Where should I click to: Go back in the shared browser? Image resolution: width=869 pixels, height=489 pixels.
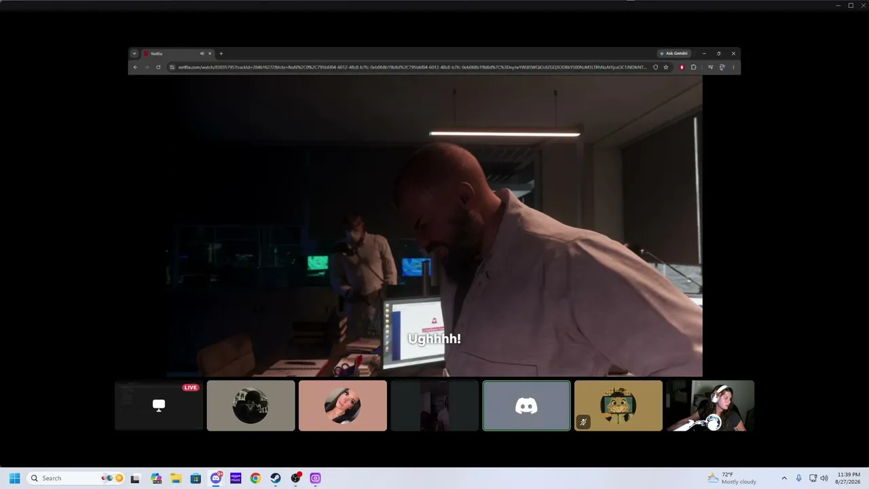pos(135,67)
